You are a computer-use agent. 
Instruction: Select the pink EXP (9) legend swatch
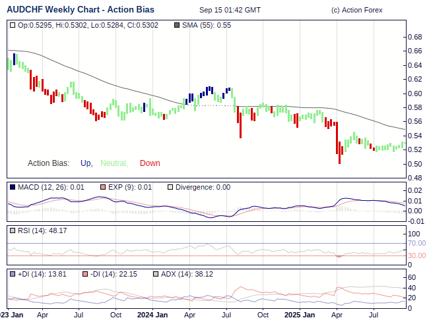[102, 188]
